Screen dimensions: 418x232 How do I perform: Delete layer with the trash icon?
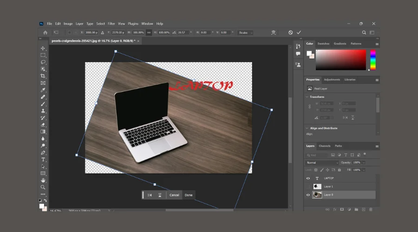[371, 210]
